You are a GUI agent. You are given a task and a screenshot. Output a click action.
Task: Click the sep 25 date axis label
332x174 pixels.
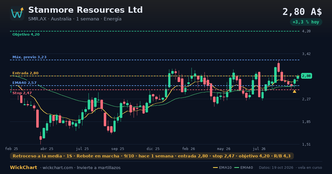coord(118,149)
